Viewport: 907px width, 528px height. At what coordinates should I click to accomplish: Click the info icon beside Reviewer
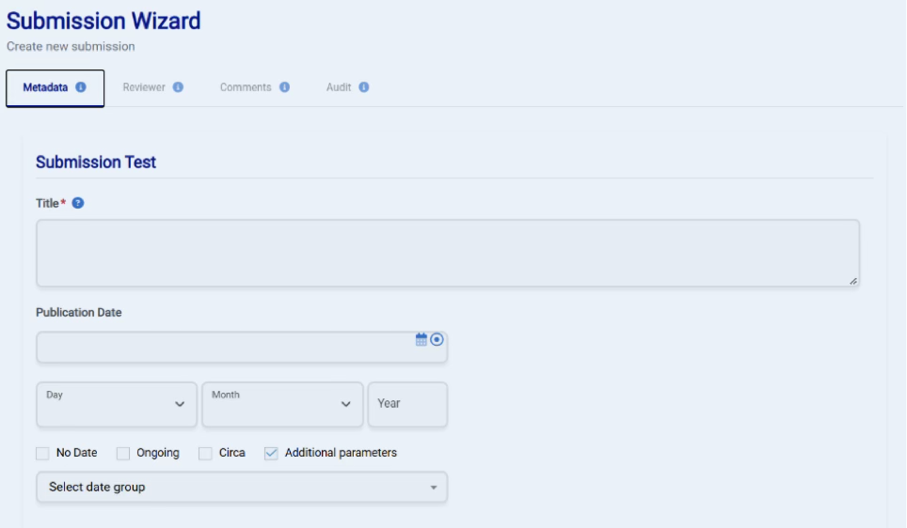[178, 87]
